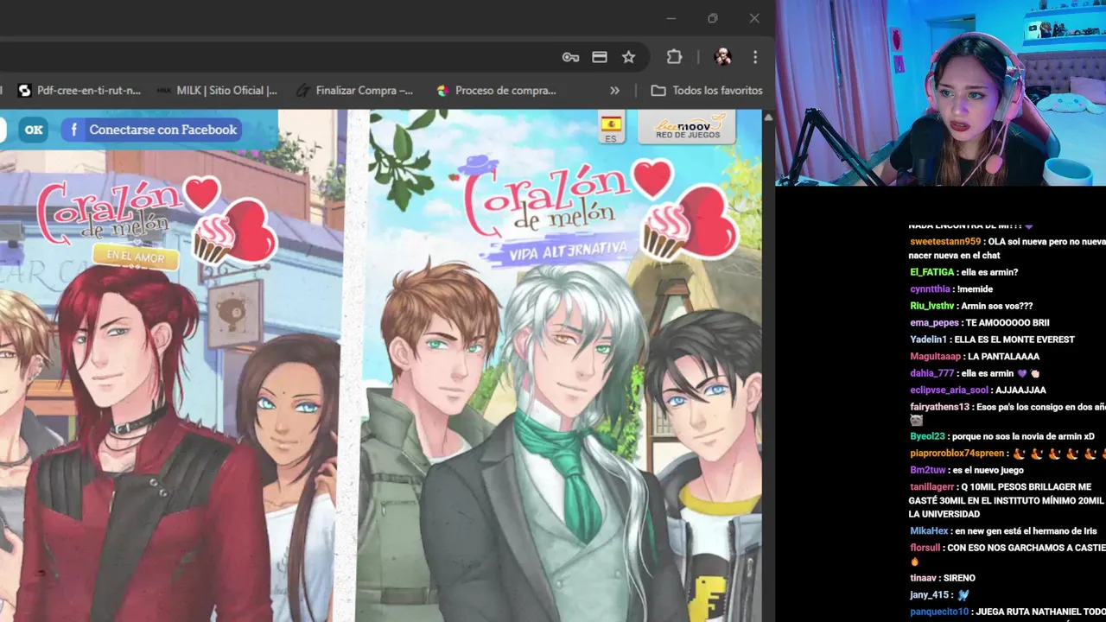The width and height of the screenshot is (1106, 622).
Task: Click chat username Bm2tuw
Action: pos(928,470)
